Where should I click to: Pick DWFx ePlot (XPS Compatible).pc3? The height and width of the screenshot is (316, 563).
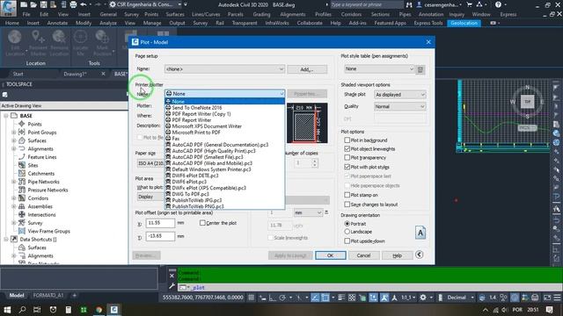tap(209, 188)
